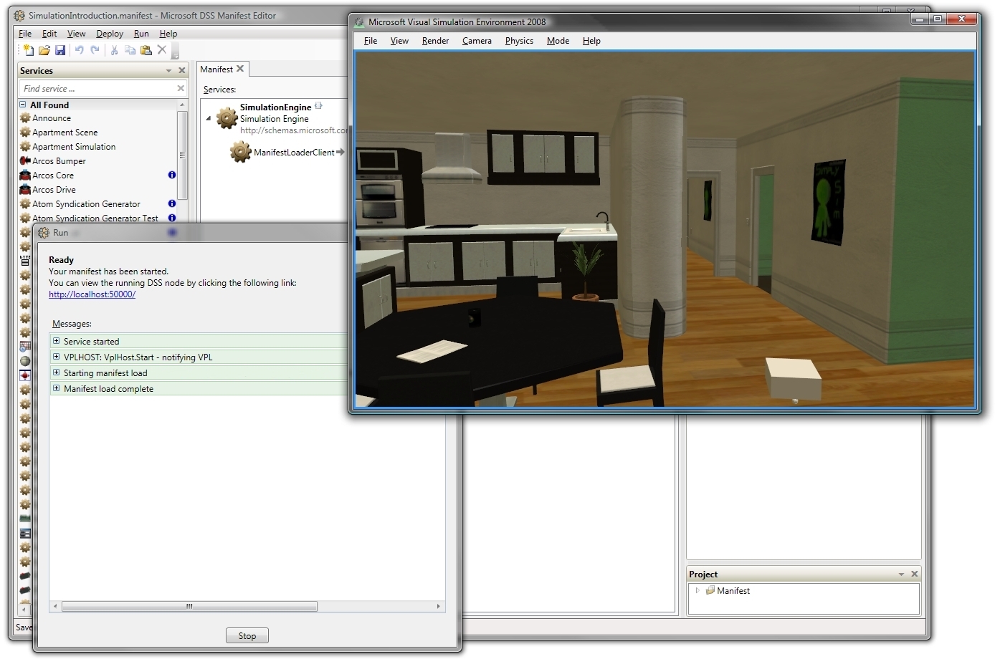Open Physics menu in Simulation Environment
995x659 pixels.
(519, 41)
